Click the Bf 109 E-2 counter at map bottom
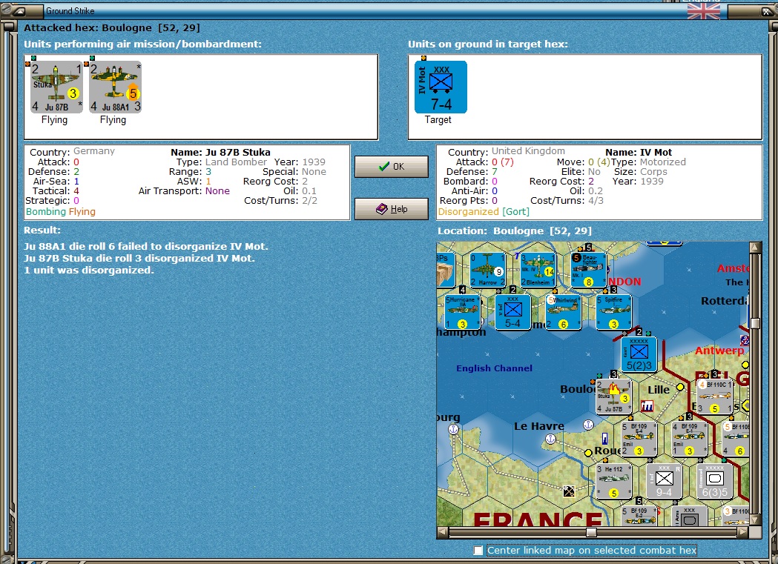 pos(639,516)
